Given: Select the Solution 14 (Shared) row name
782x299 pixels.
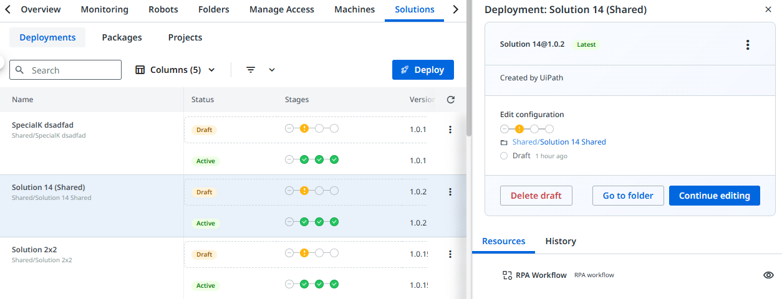Looking at the screenshot, I should coord(49,187).
